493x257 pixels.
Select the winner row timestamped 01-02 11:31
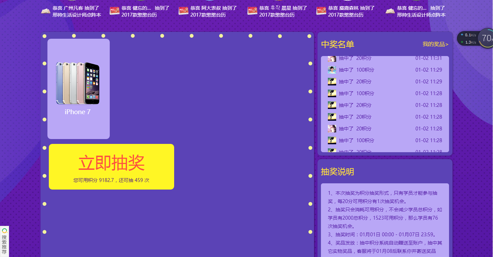point(385,58)
